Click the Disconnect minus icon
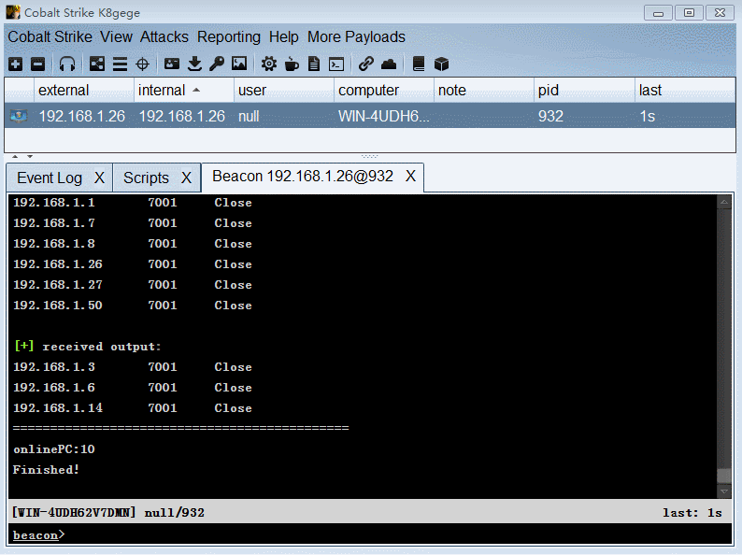This screenshot has height=555, width=742. click(x=37, y=64)
